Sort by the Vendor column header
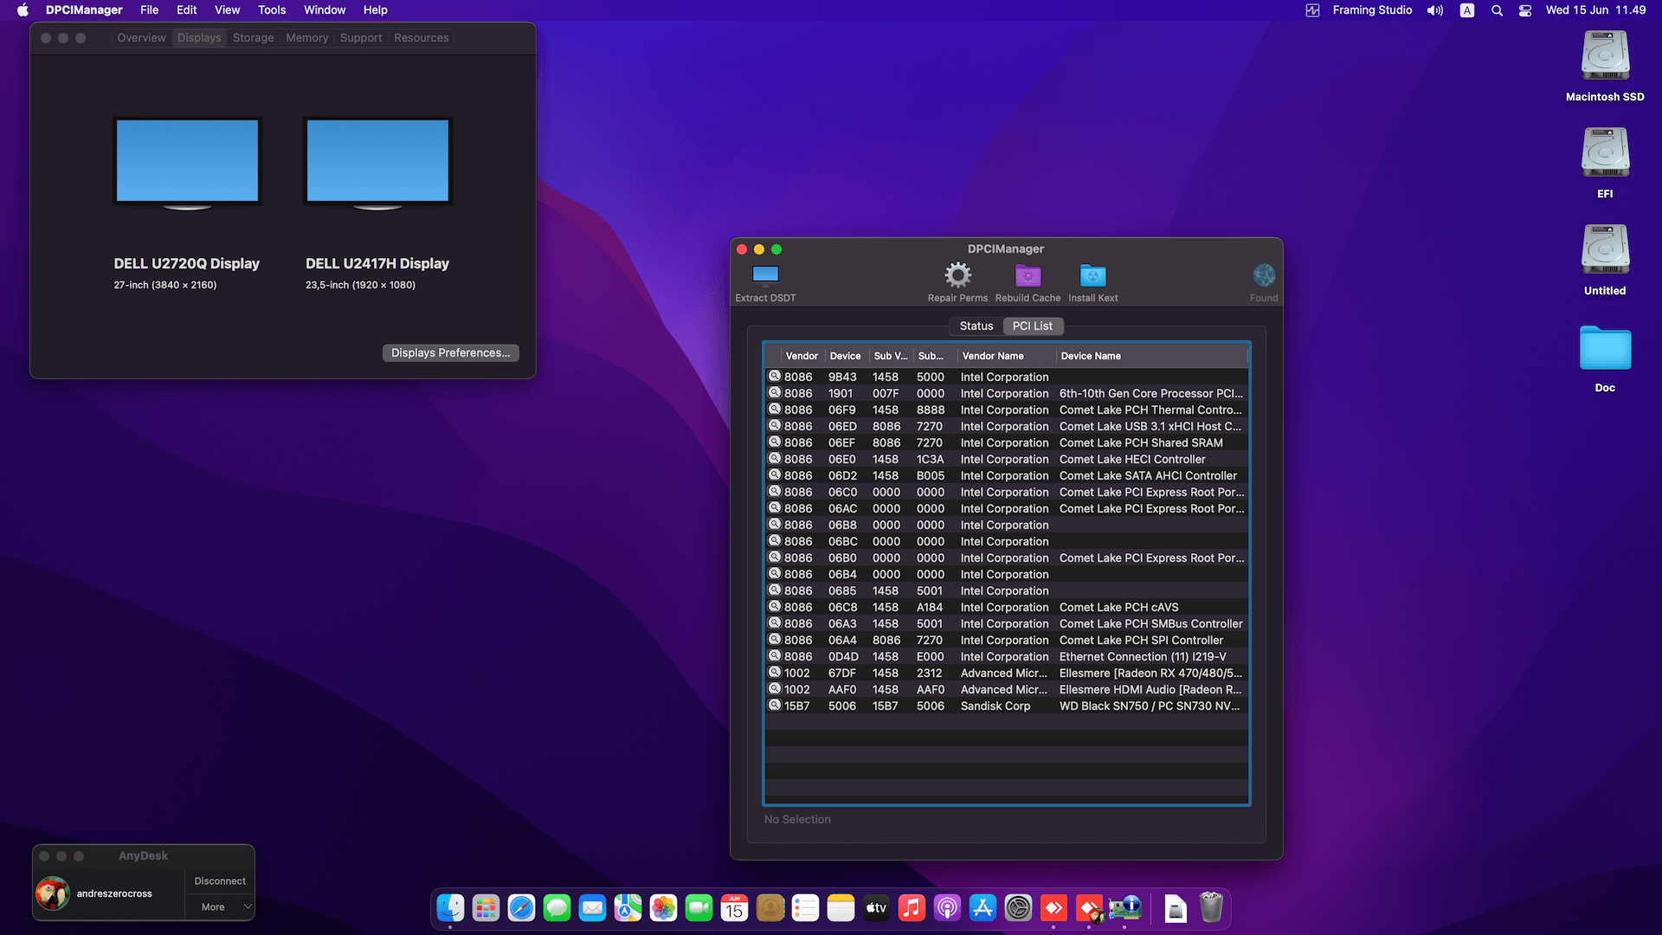The width and height of the screenshot is (1662, 935). click(802, 356)
